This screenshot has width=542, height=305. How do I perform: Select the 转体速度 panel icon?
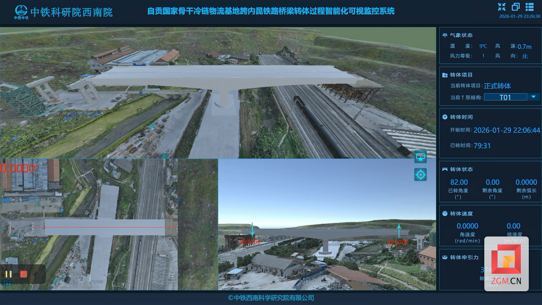(445, 213)
